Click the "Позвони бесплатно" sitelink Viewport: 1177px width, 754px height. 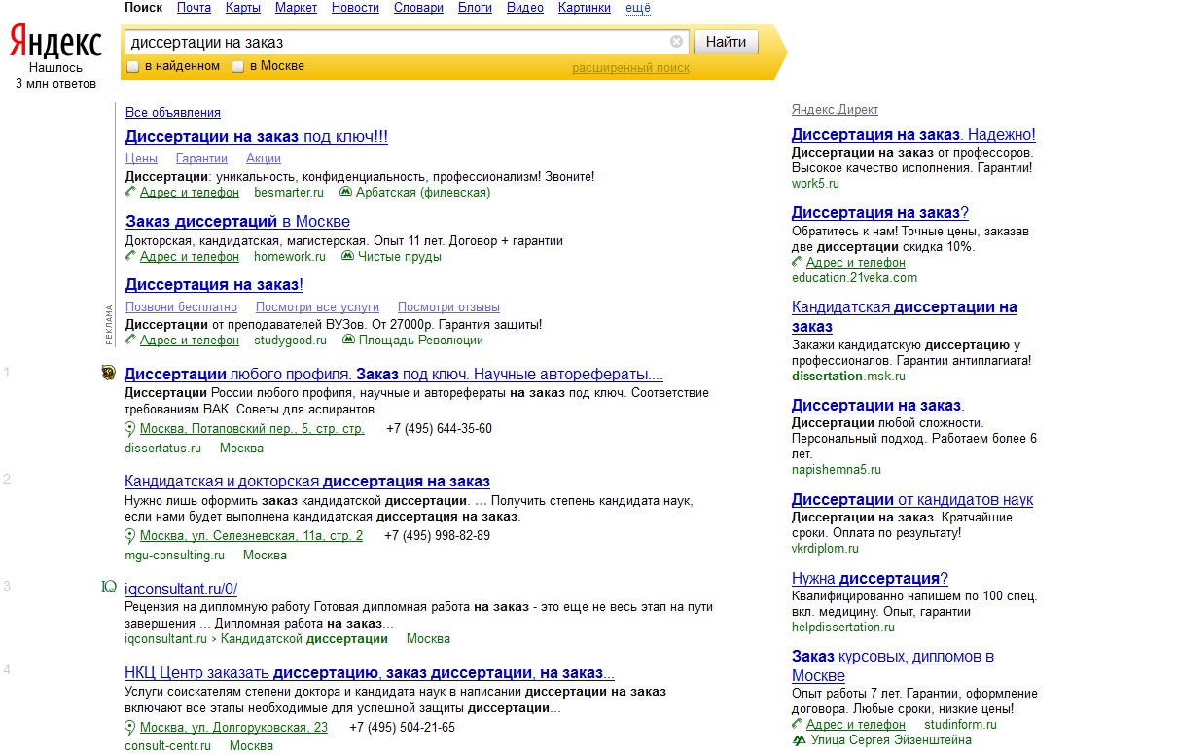(182, 306)
